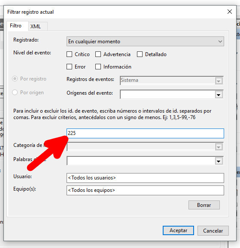Expand the Orígenes del evento dropdown arrow

pos(219,95)
